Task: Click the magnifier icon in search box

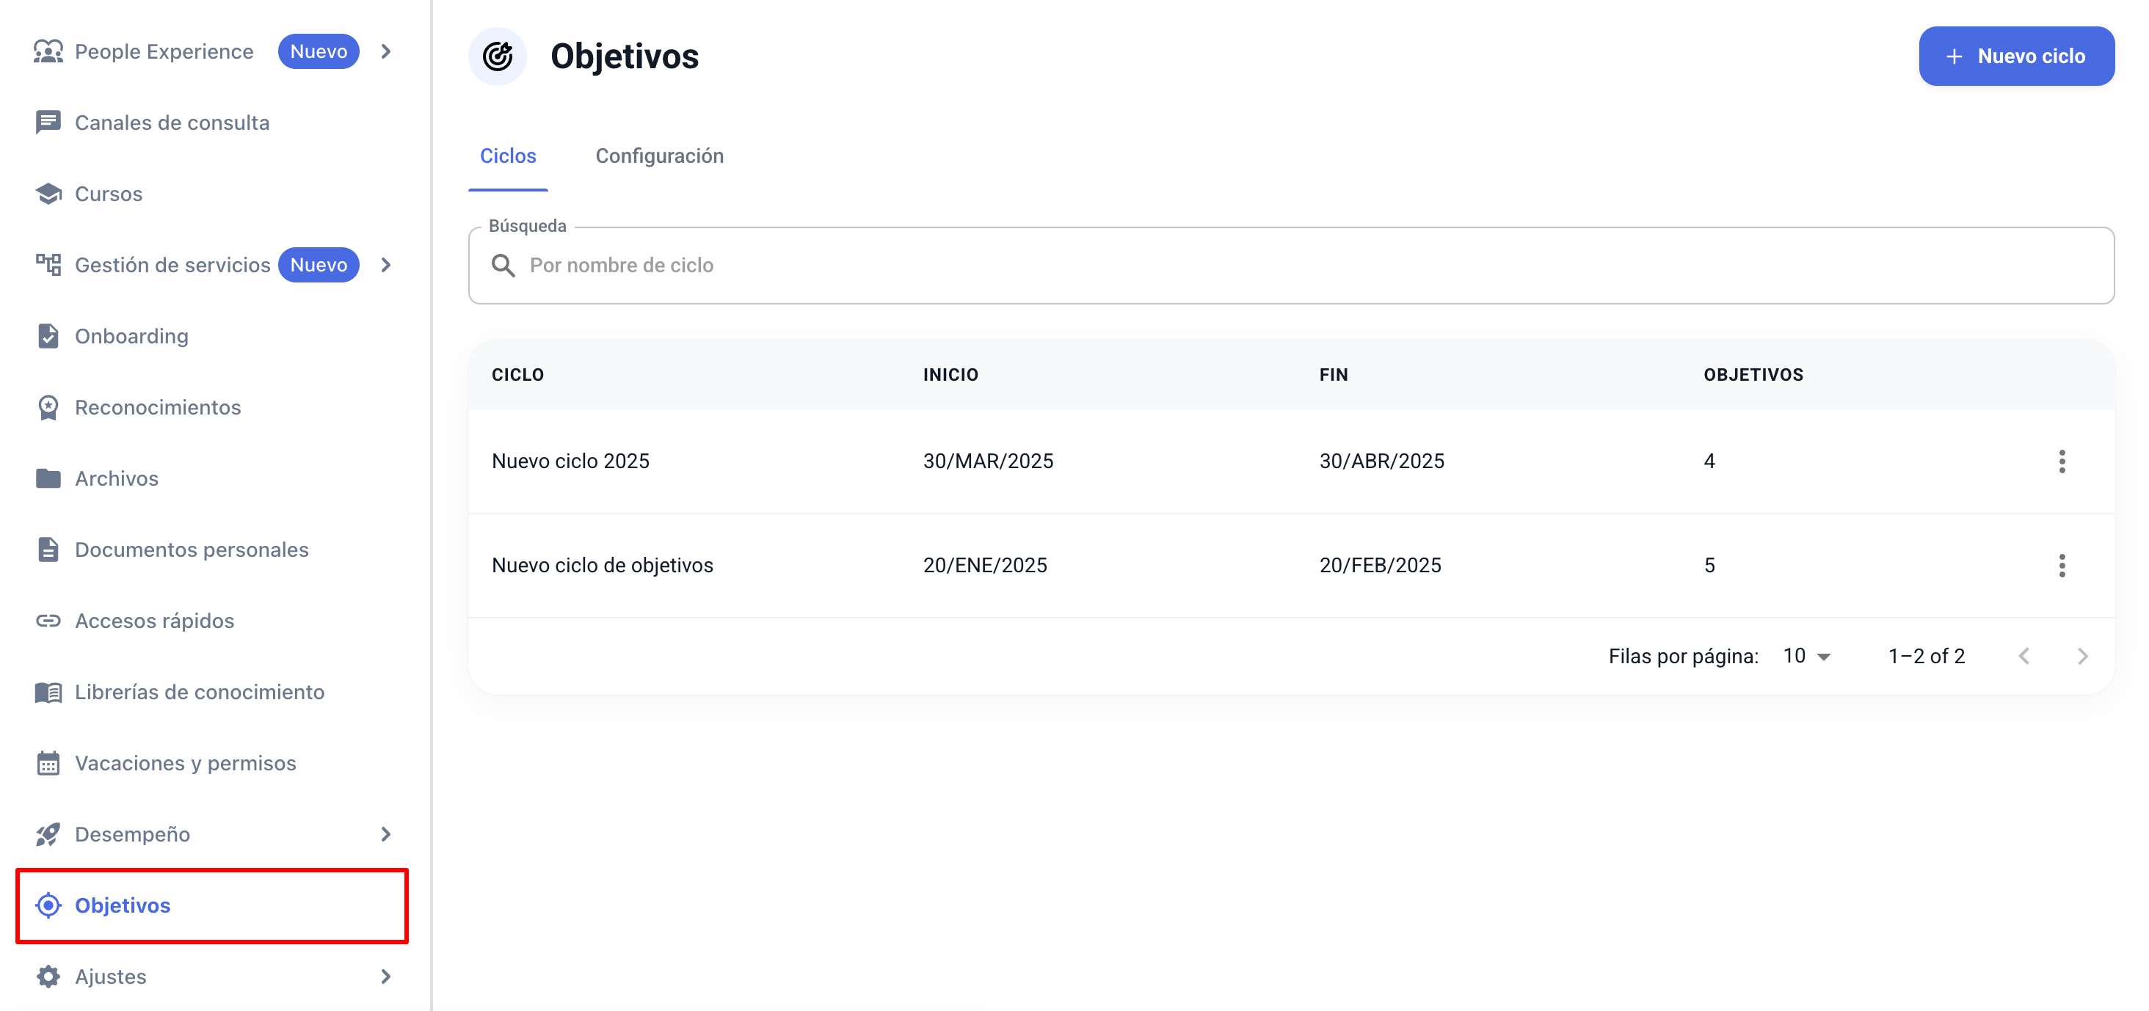Action: 503,266
